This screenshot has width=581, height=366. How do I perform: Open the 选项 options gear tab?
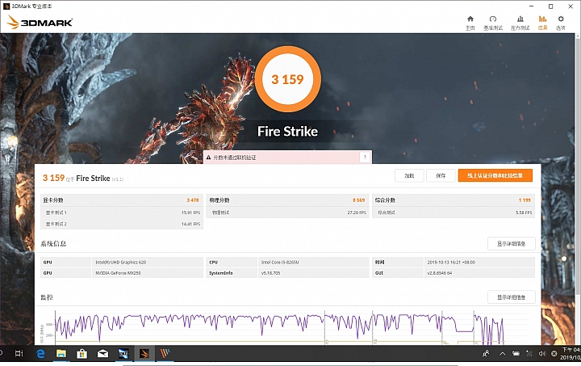[x=561, y=23]
